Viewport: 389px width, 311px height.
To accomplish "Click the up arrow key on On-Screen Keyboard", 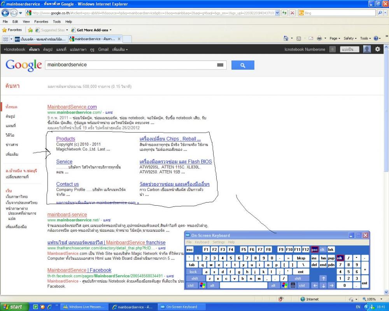I will pyautogui.click(x=324, y=278).
